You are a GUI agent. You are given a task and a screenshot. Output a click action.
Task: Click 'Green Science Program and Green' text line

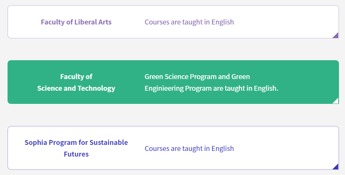[x=197, y=76]
